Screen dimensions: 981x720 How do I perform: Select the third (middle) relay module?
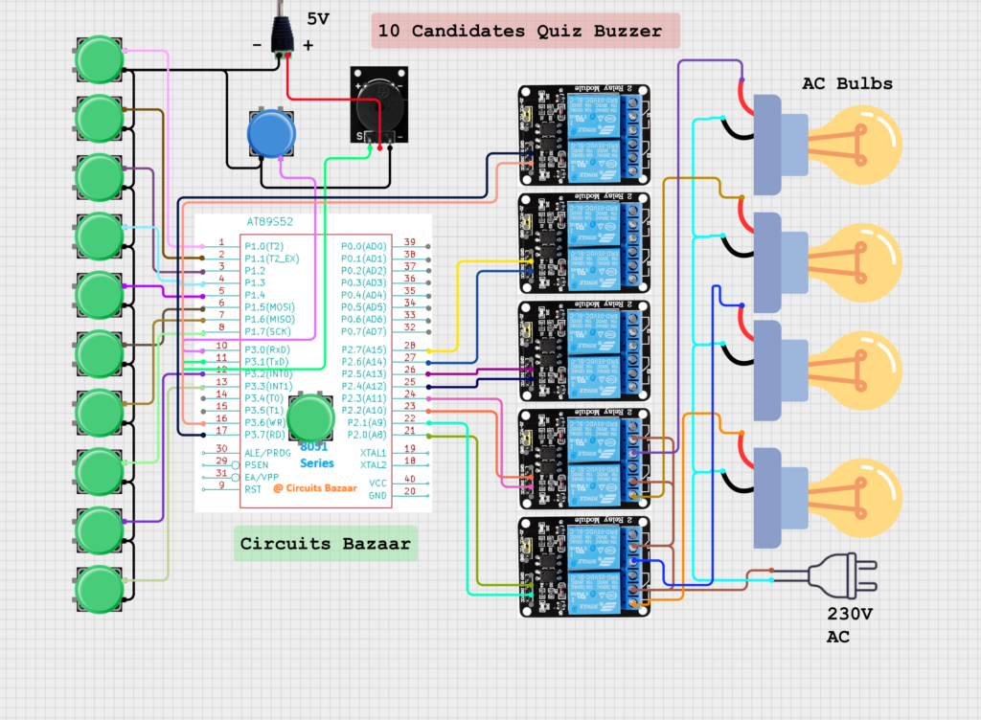point(584,351)
